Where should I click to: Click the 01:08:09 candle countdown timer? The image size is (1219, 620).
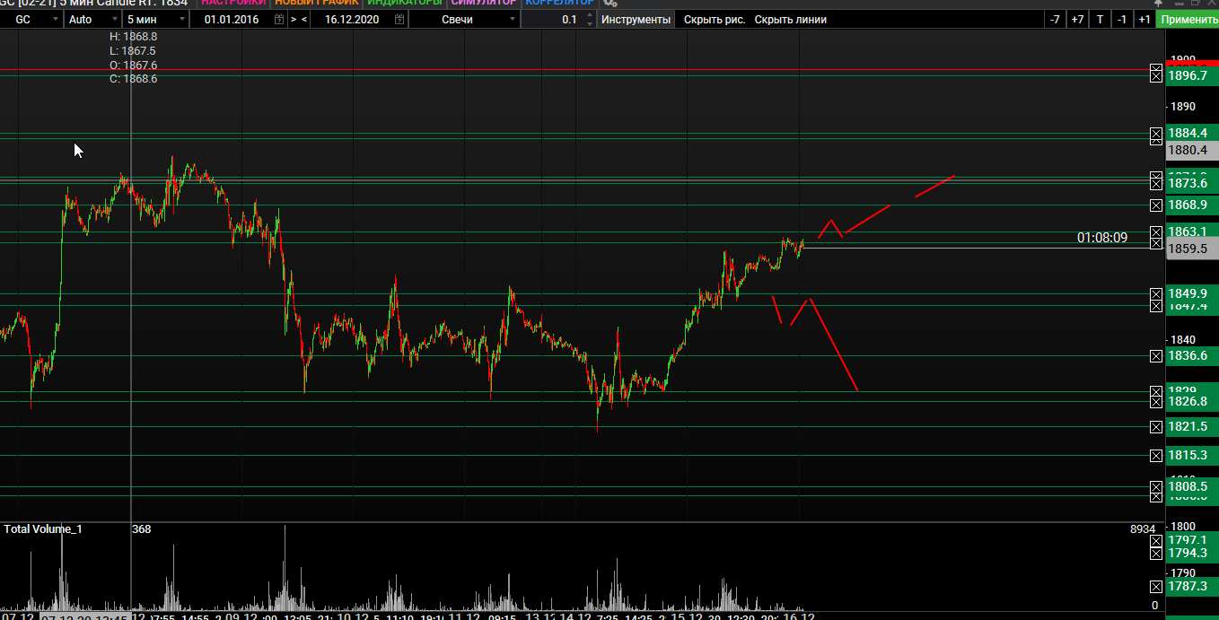coord(1102,238)
